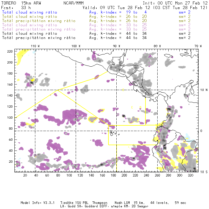Image resolution: width=209 pixels, height=209 pixels.
Task: Click the "Valid: 09 UTC Tue 28 Feb 12" text
Action: [116, 8]
